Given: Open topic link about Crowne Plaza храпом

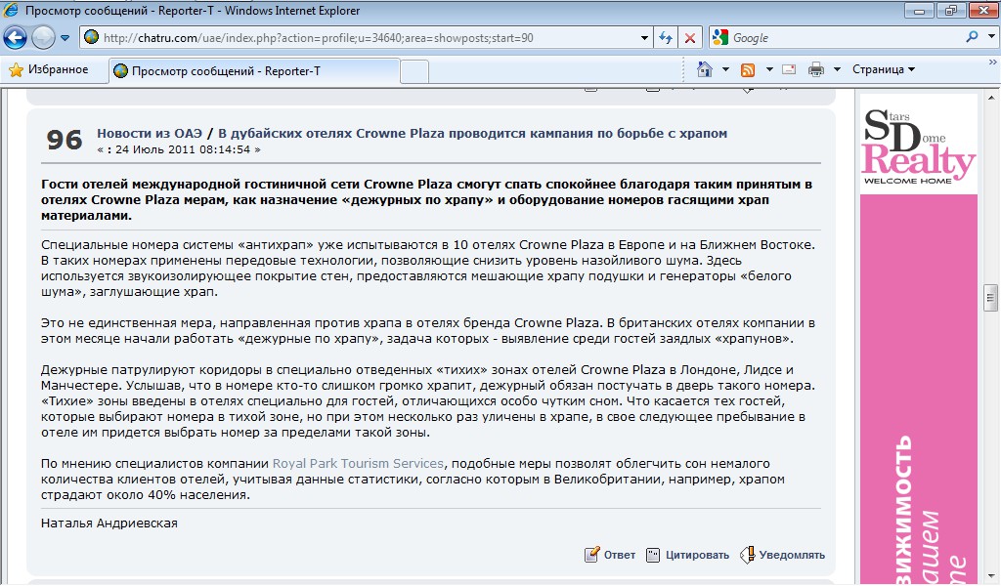Looking at the screenshot, I should coord(472,133).
